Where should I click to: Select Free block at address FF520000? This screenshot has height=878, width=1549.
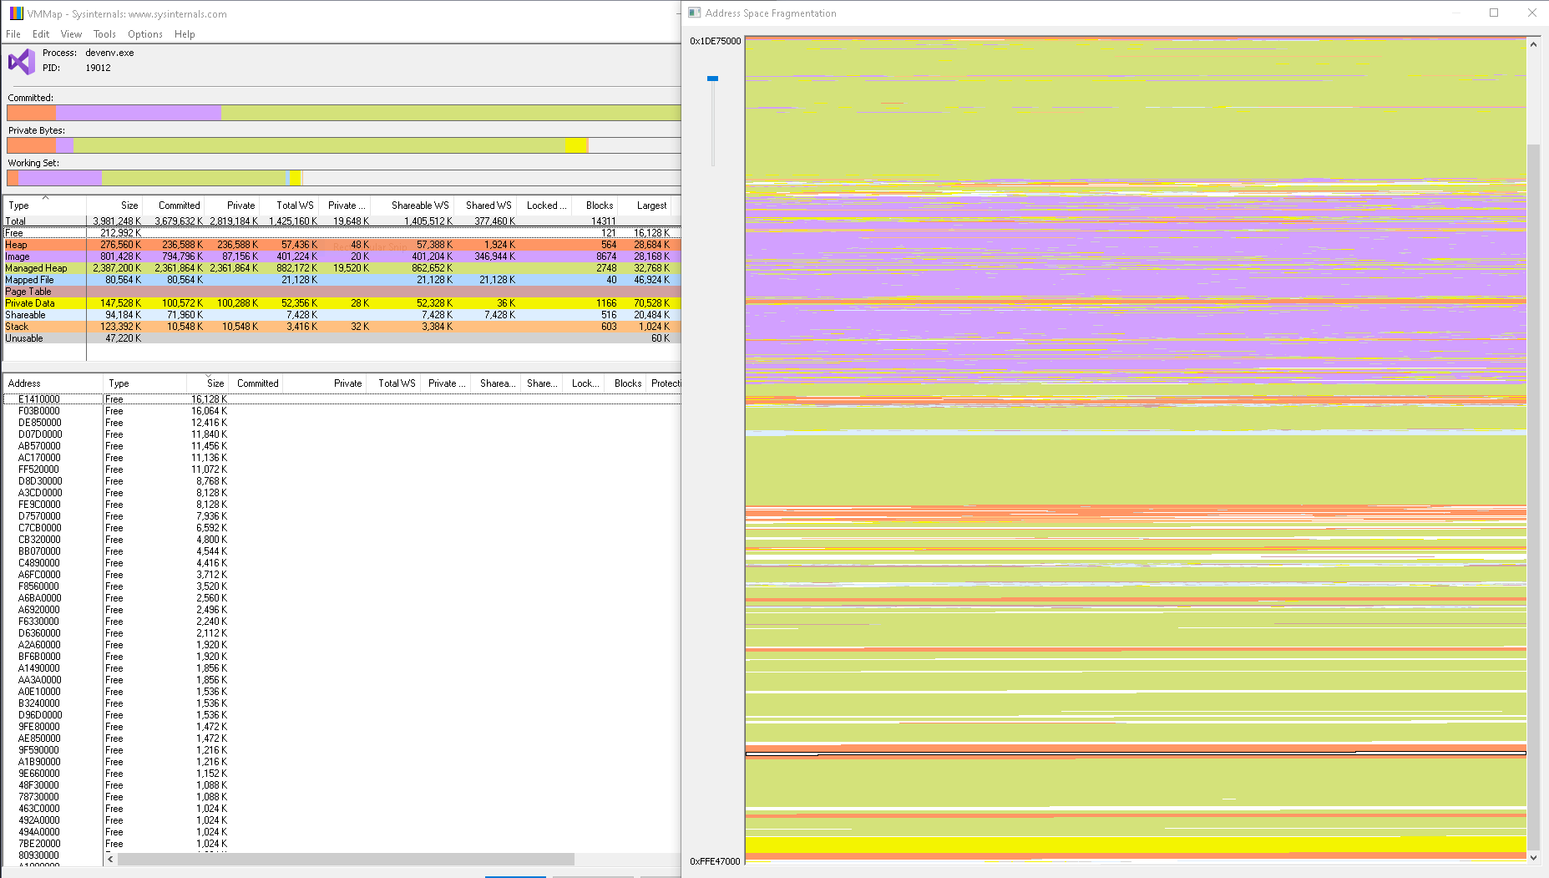[342, 469]
